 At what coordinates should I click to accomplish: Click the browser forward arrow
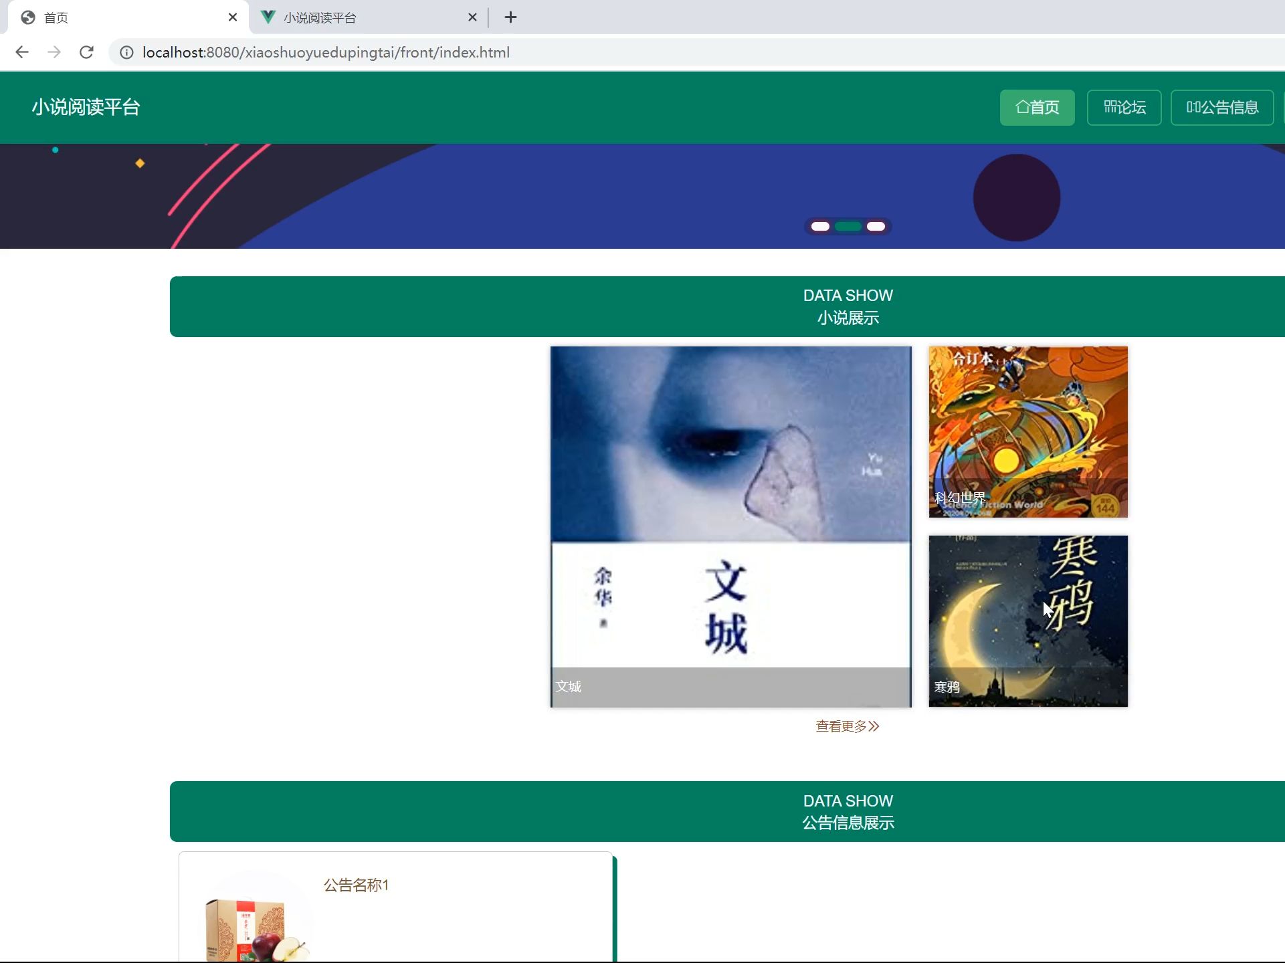(54, 52)
